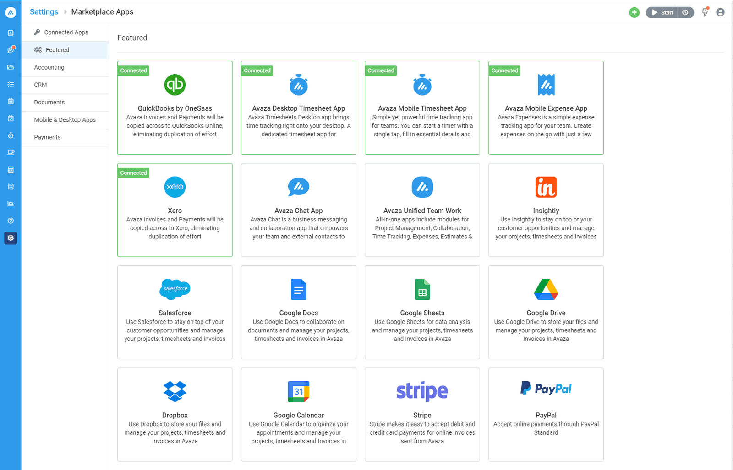The width and height of the screenshot is (733, 470).
Task: Open recent timers clock icon beside Start
Action: tap(685, 12)
